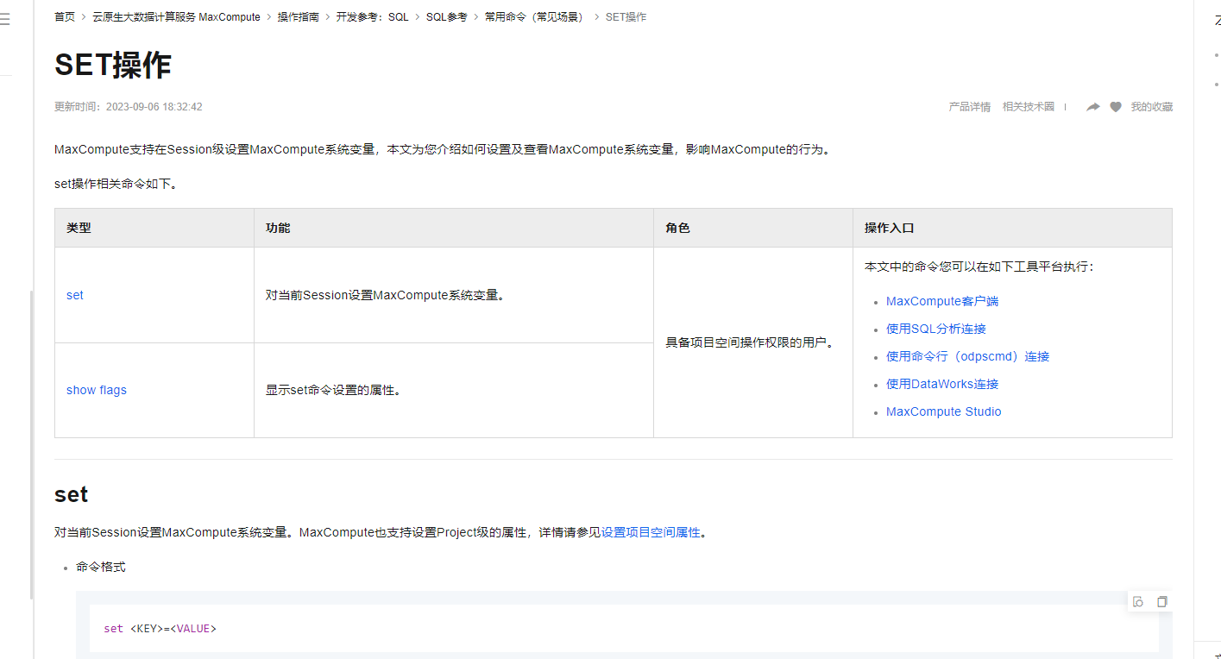
Task: Click text set操作相关命令如下。
Action: (x=116, y=184)
